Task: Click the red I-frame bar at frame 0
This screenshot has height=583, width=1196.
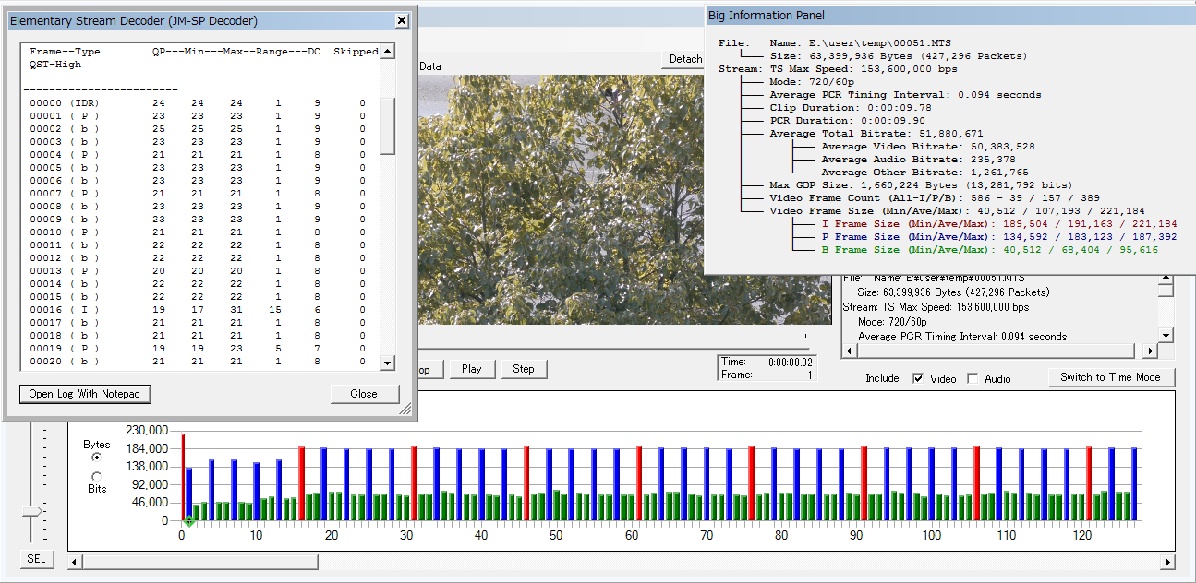Action: [x=183, y=476]
